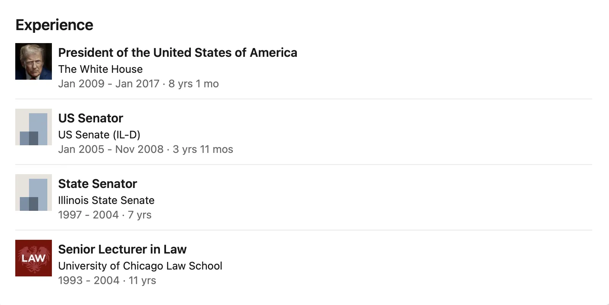Open University of Chicago Law School text
The width and height of the screenshot is (609, 305).
point(140,266)
